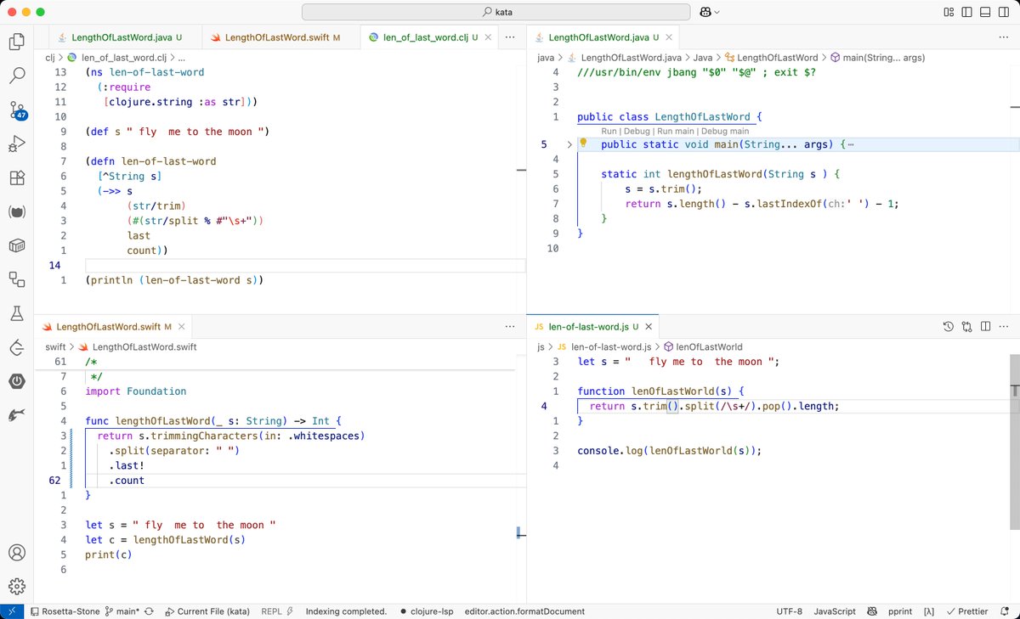Toggle the primary side bar
This screenshot has height=619, width=1020.
(x=967, y=12)
